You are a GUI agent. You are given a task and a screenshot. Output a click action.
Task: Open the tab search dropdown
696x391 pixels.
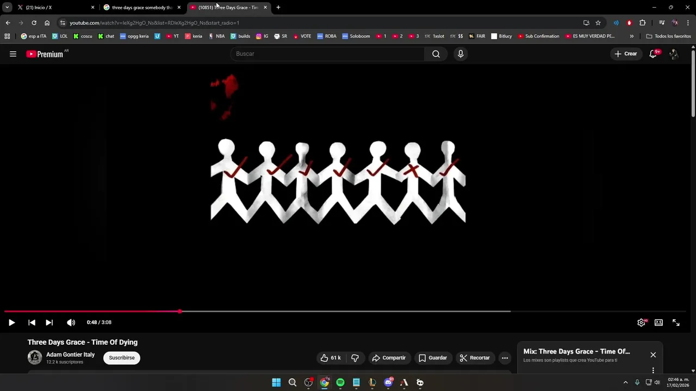(x=7, y=8)
